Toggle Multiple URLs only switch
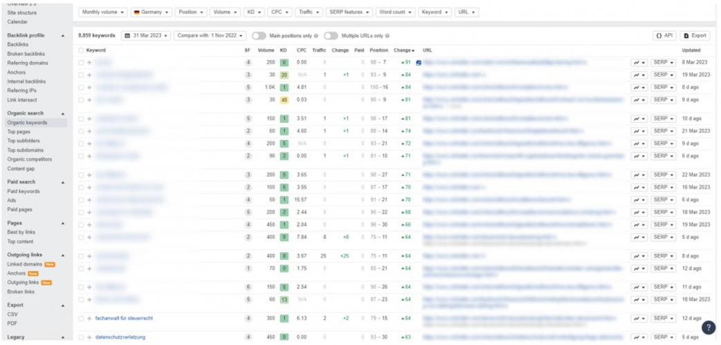 pos(331,36)
